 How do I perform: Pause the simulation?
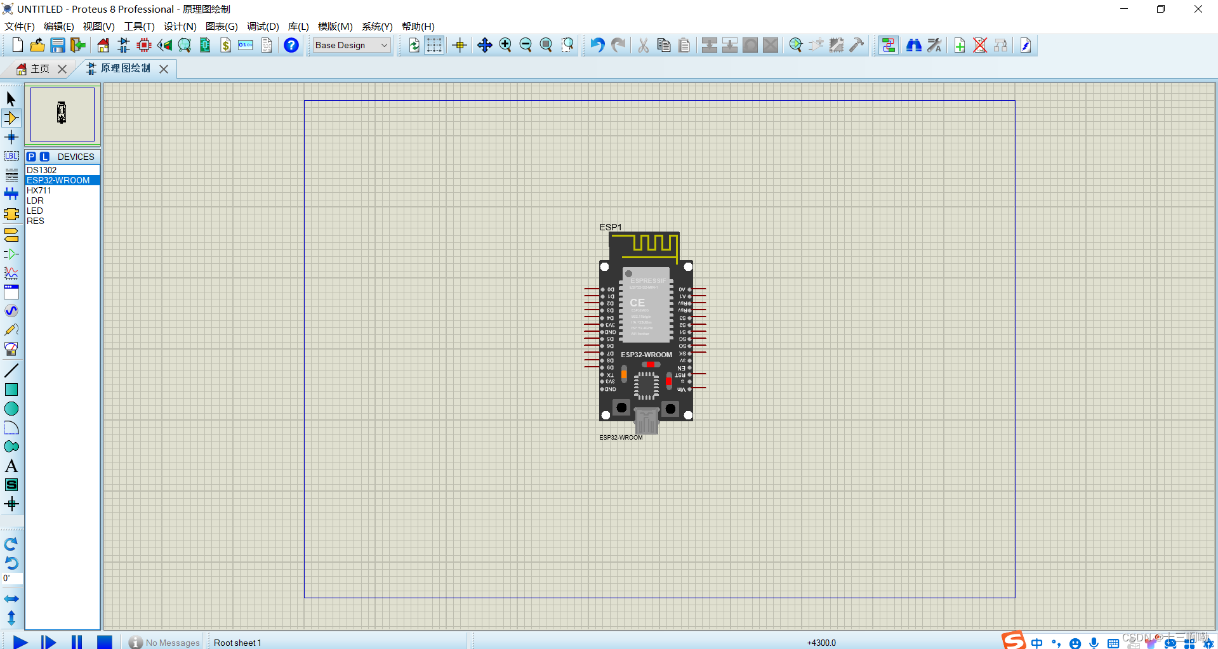77,642
